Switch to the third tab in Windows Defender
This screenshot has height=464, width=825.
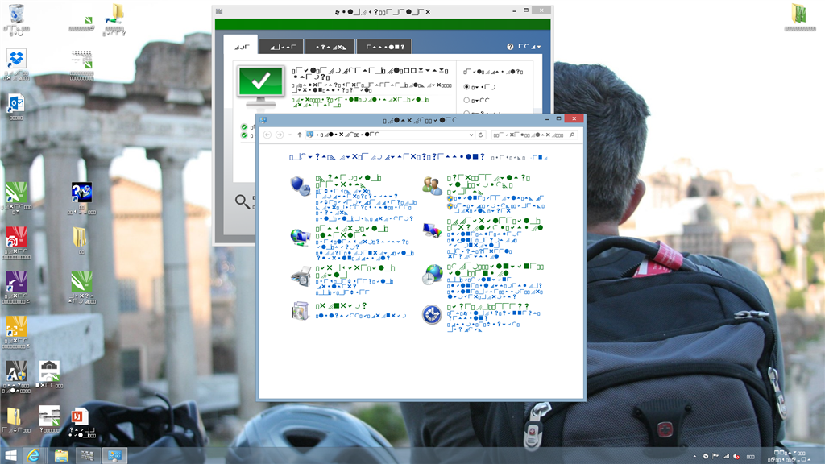[x=330, y=47]
